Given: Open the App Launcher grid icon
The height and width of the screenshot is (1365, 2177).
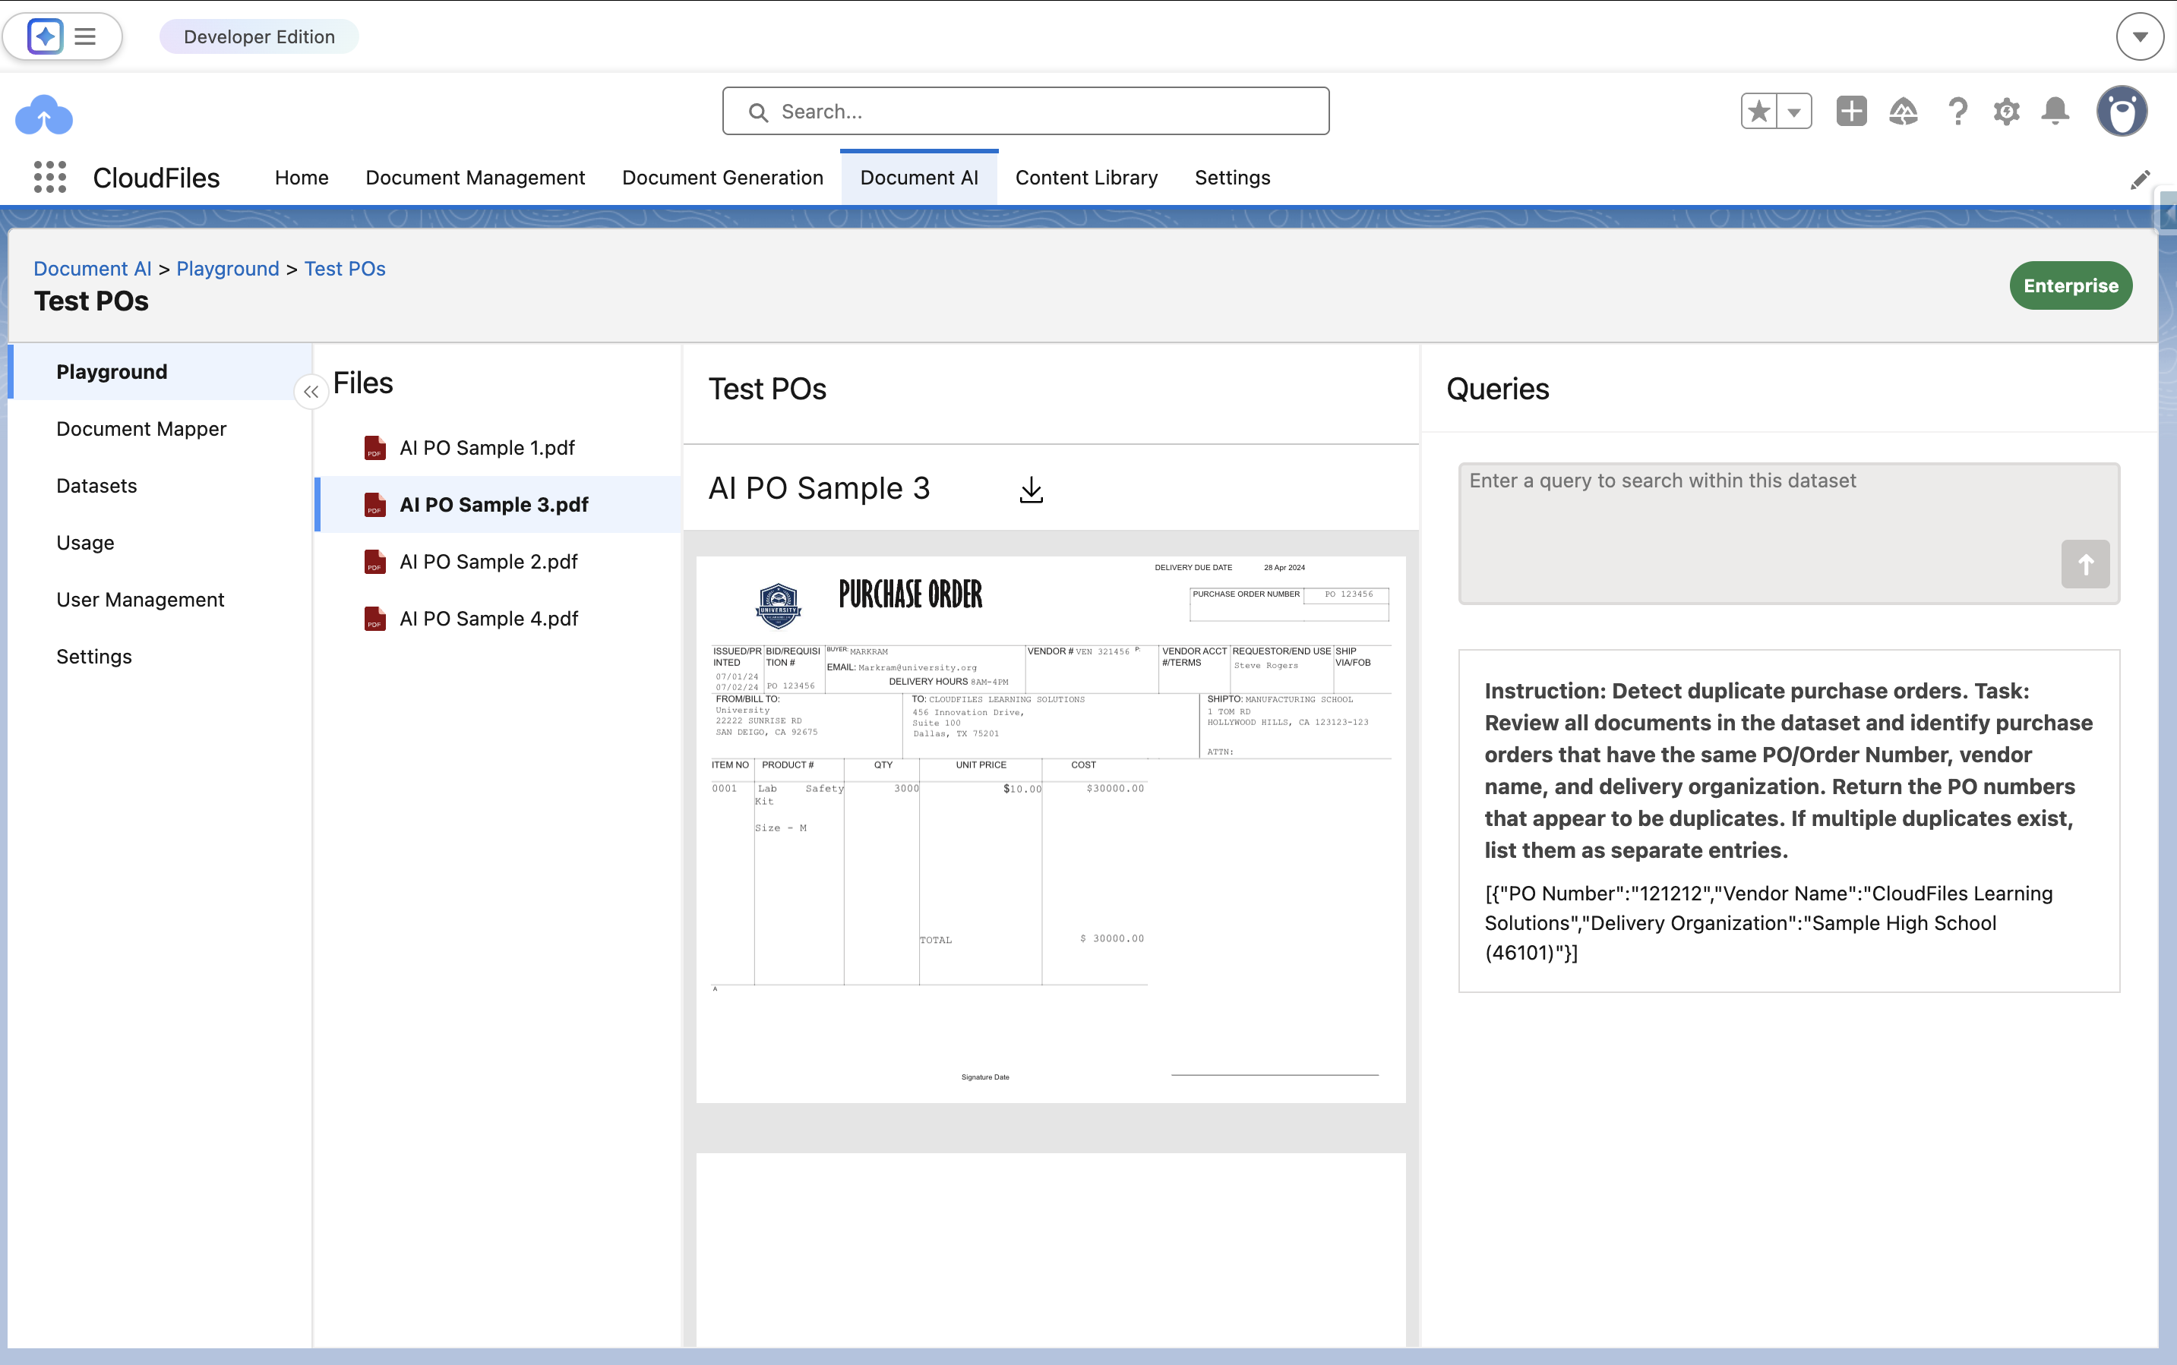Looking at the screenshot, I should click(49, 177).
